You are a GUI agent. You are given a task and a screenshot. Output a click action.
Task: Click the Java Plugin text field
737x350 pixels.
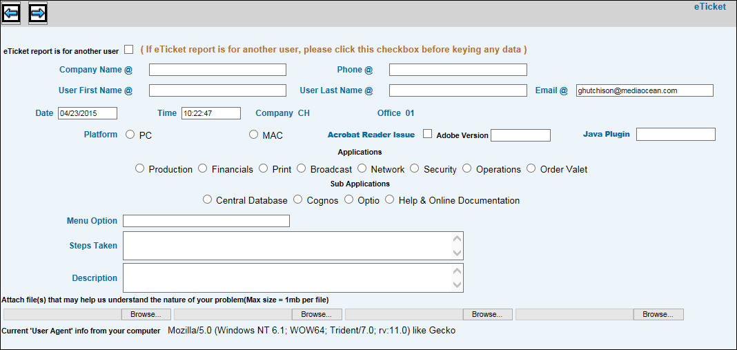tap(676, 134)
